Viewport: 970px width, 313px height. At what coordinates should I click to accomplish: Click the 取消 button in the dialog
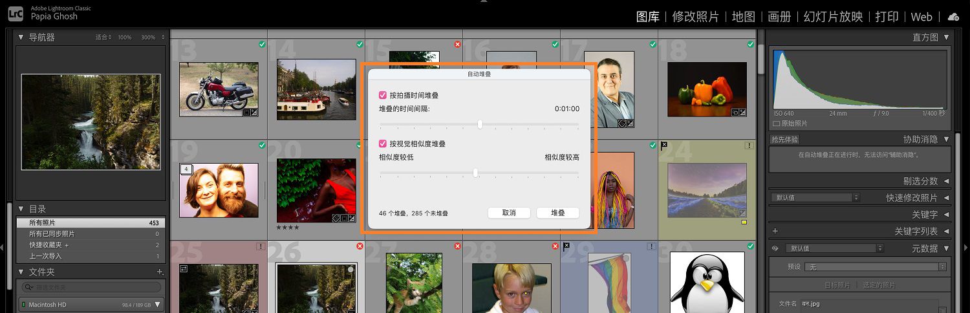[x=510, y=213]
